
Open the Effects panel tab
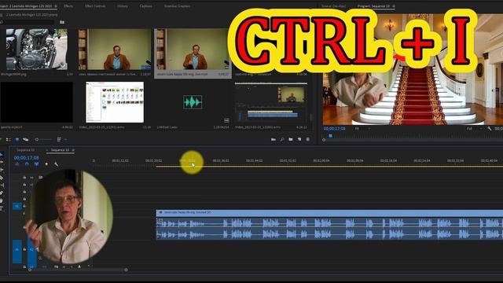(x=68, y=6)
